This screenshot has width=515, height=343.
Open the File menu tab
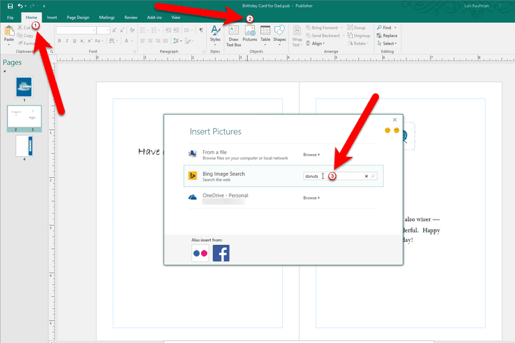[x=10, y=17]
